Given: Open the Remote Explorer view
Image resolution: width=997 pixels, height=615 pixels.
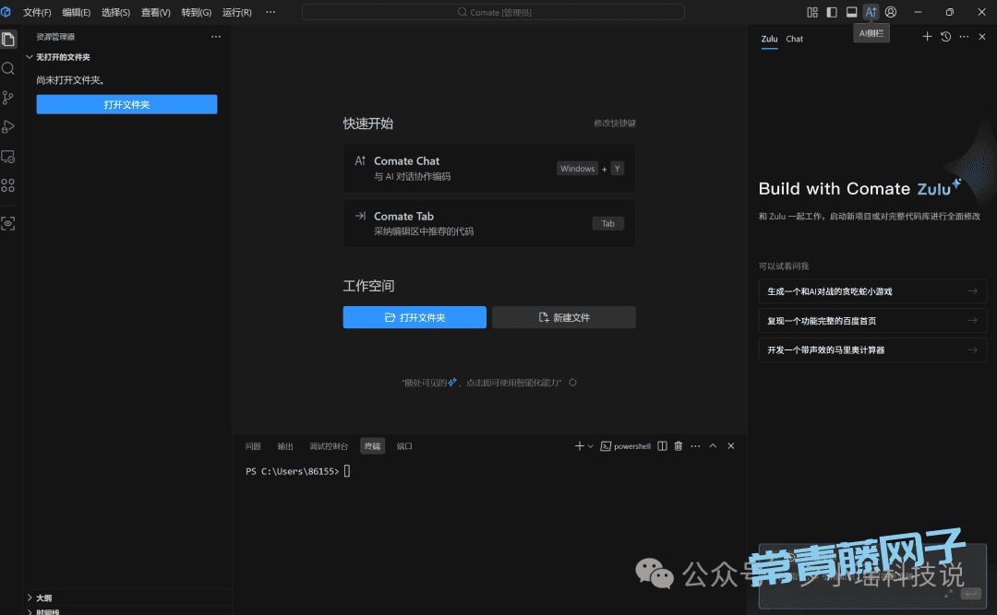Looking at the screenshot, I should (x=8, y=157).
